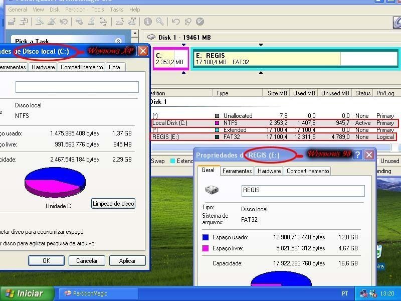The width and height of the screenshot is (401, 301).
Task: Click the Apply changes checkmark icon
Action: pos(200,22)
